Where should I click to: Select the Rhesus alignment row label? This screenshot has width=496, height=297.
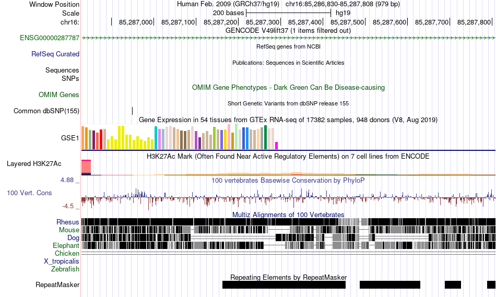pos(68,222)
